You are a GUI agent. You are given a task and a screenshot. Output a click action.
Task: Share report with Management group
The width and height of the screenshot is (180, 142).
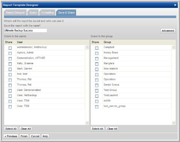coord(97,59)
